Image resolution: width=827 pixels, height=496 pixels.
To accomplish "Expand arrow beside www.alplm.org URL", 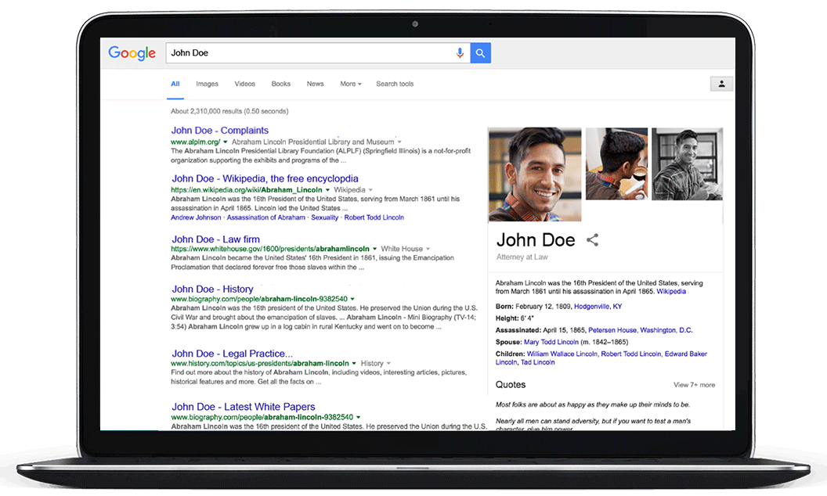I will (226, 142).
